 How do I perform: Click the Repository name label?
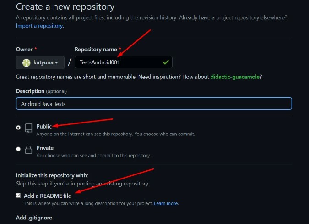(x=96, y=50)
